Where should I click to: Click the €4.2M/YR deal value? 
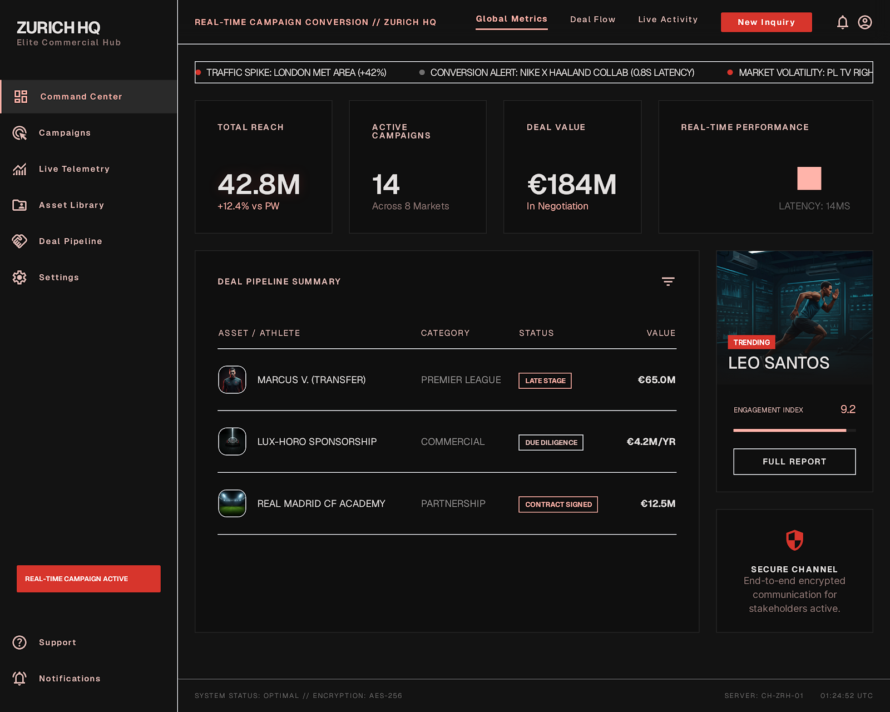(651, 442)
